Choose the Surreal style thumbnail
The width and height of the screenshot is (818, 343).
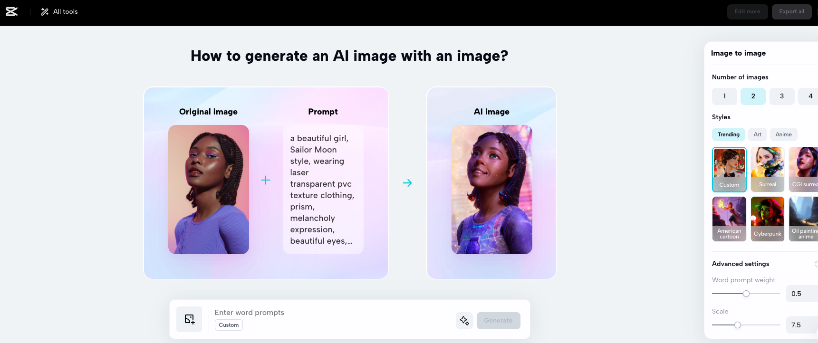pyautogui.click(x=767, y=170)
